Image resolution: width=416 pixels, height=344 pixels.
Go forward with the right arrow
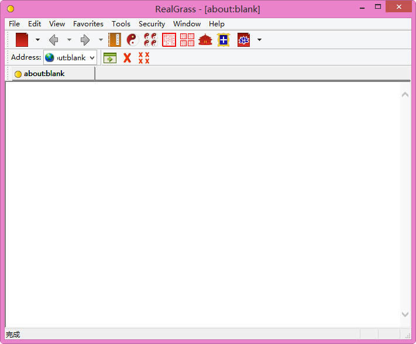tap(85, 40)
